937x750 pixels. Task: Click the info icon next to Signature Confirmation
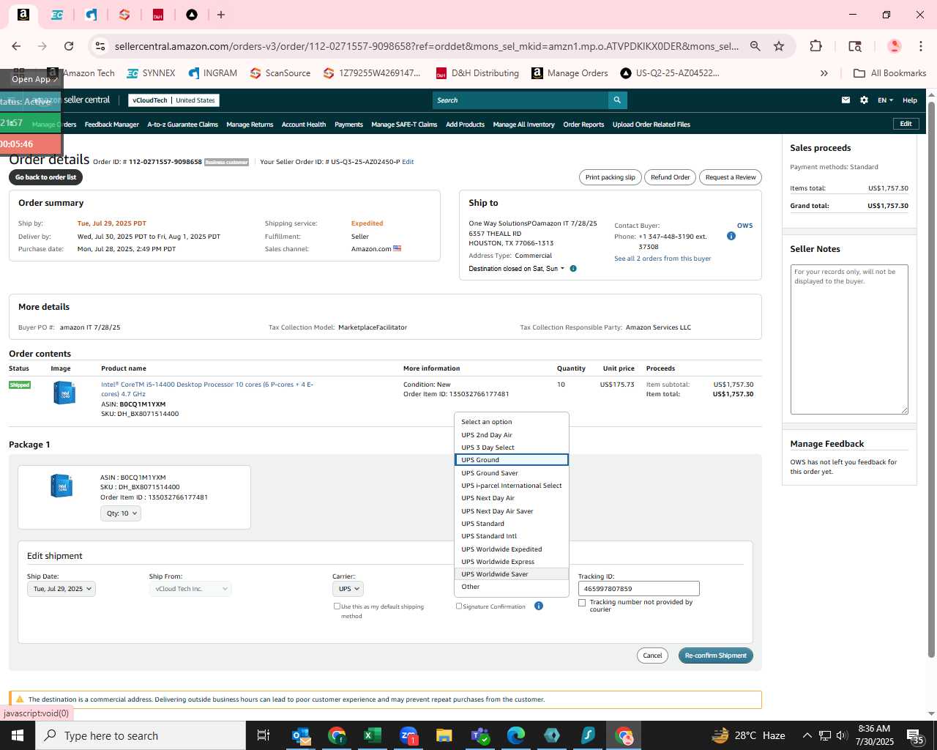(x=539, y=606)
